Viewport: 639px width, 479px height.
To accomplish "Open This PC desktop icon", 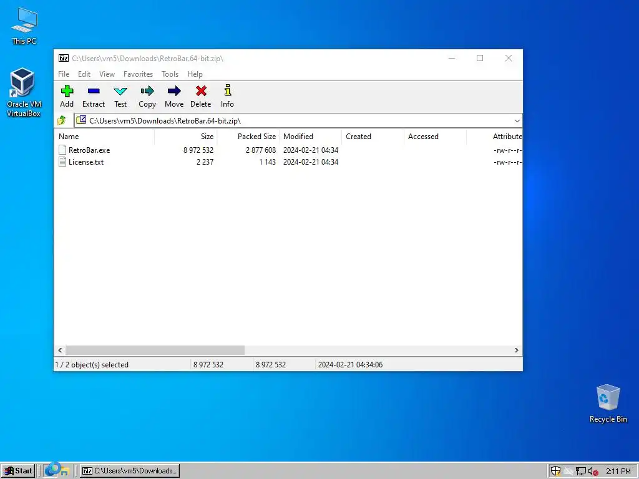I will (24, 26).
